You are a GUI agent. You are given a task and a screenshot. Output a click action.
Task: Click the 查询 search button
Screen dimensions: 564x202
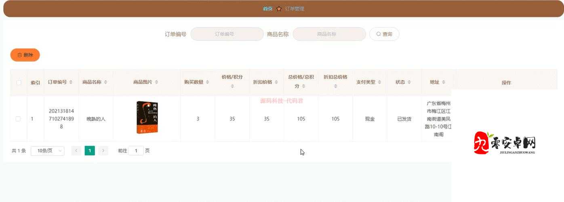384,34
